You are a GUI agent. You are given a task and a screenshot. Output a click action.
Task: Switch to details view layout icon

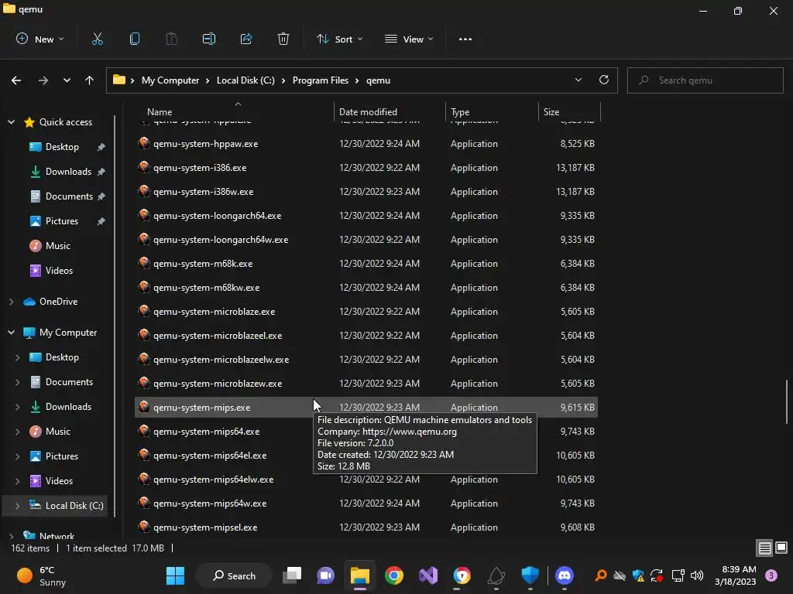pyautogui.click(x=764, y=548)
